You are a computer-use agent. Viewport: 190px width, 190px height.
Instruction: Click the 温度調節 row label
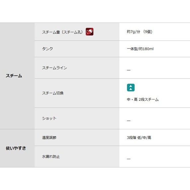49,138
